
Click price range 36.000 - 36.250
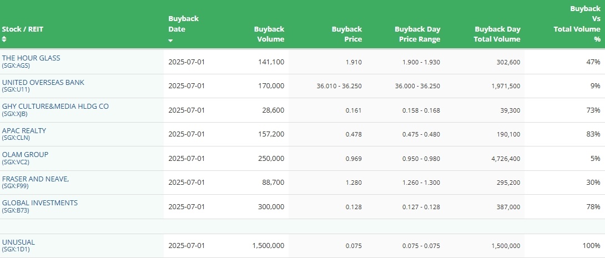pos(417,86)
